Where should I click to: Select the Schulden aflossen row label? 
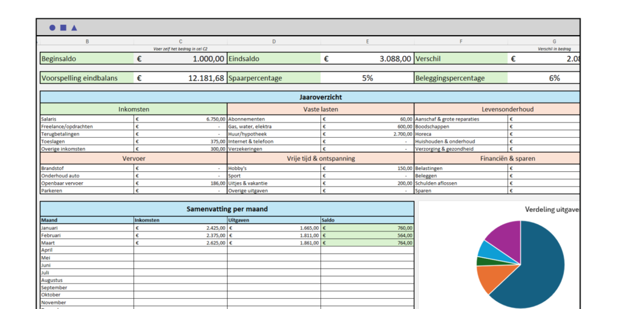(460, 183)
